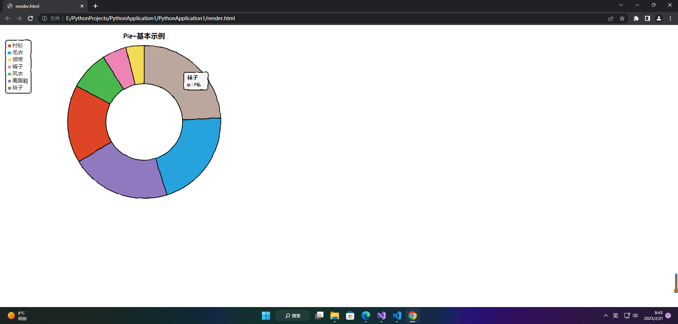
Task: Open the taskbar search box 搜索
Action: point(293,316)
